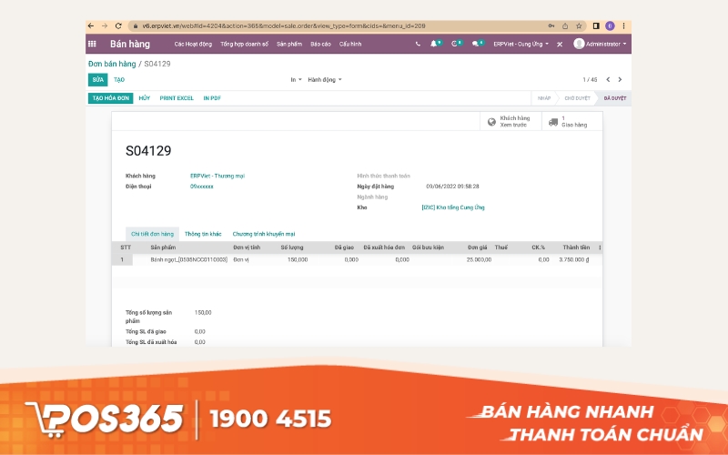Switch to Chương trình khuyến mại tab
Image resolution: width=728 pixels, height=455 pixels.
pos(264,234)
